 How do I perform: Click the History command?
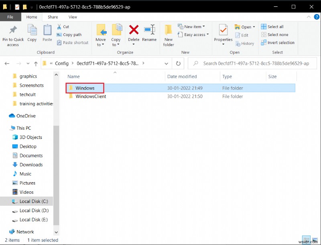245,43
